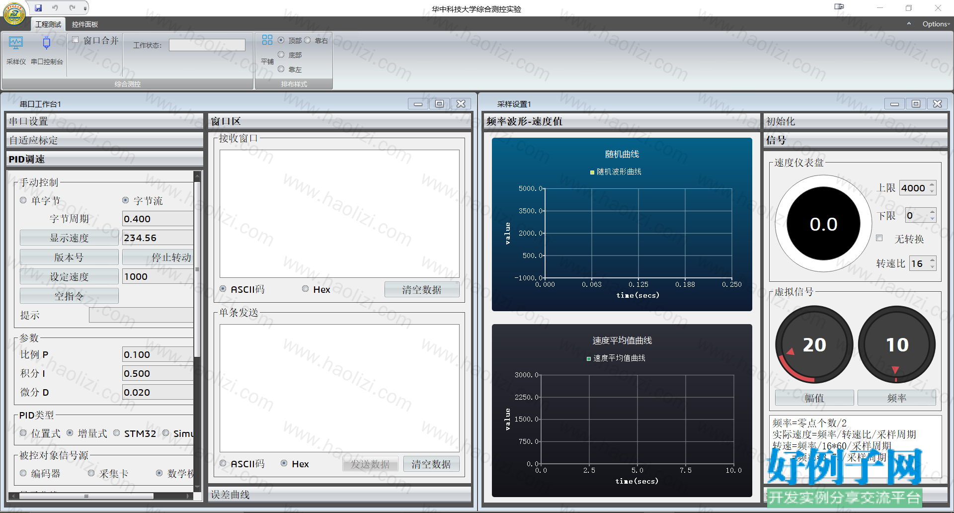Select the 字节流 radio button
954x513 pixels.
[x=126, y=200]
